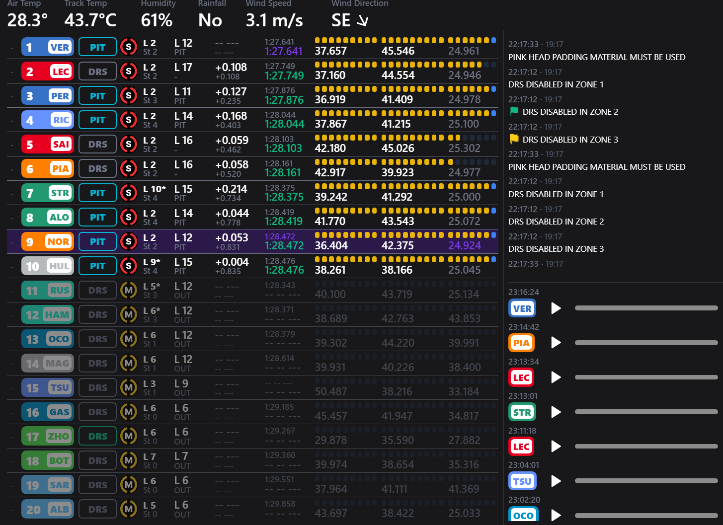The height and width of the screenshot is (525, 723).
Task: Select position 20 ALB driver tag
Action: [x=48, y=509]
